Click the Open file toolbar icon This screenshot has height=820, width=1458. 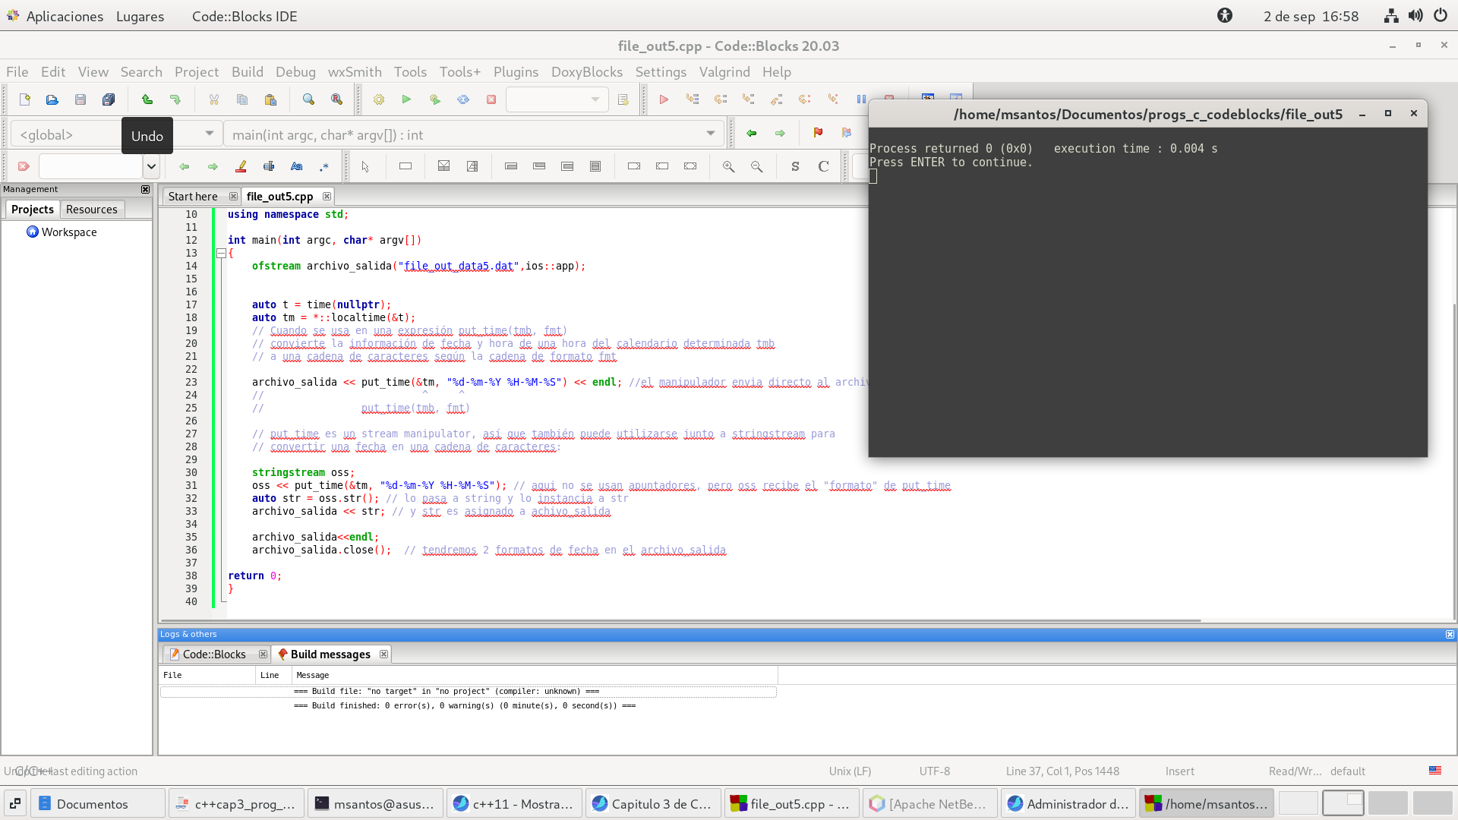(x=52, y=99)
